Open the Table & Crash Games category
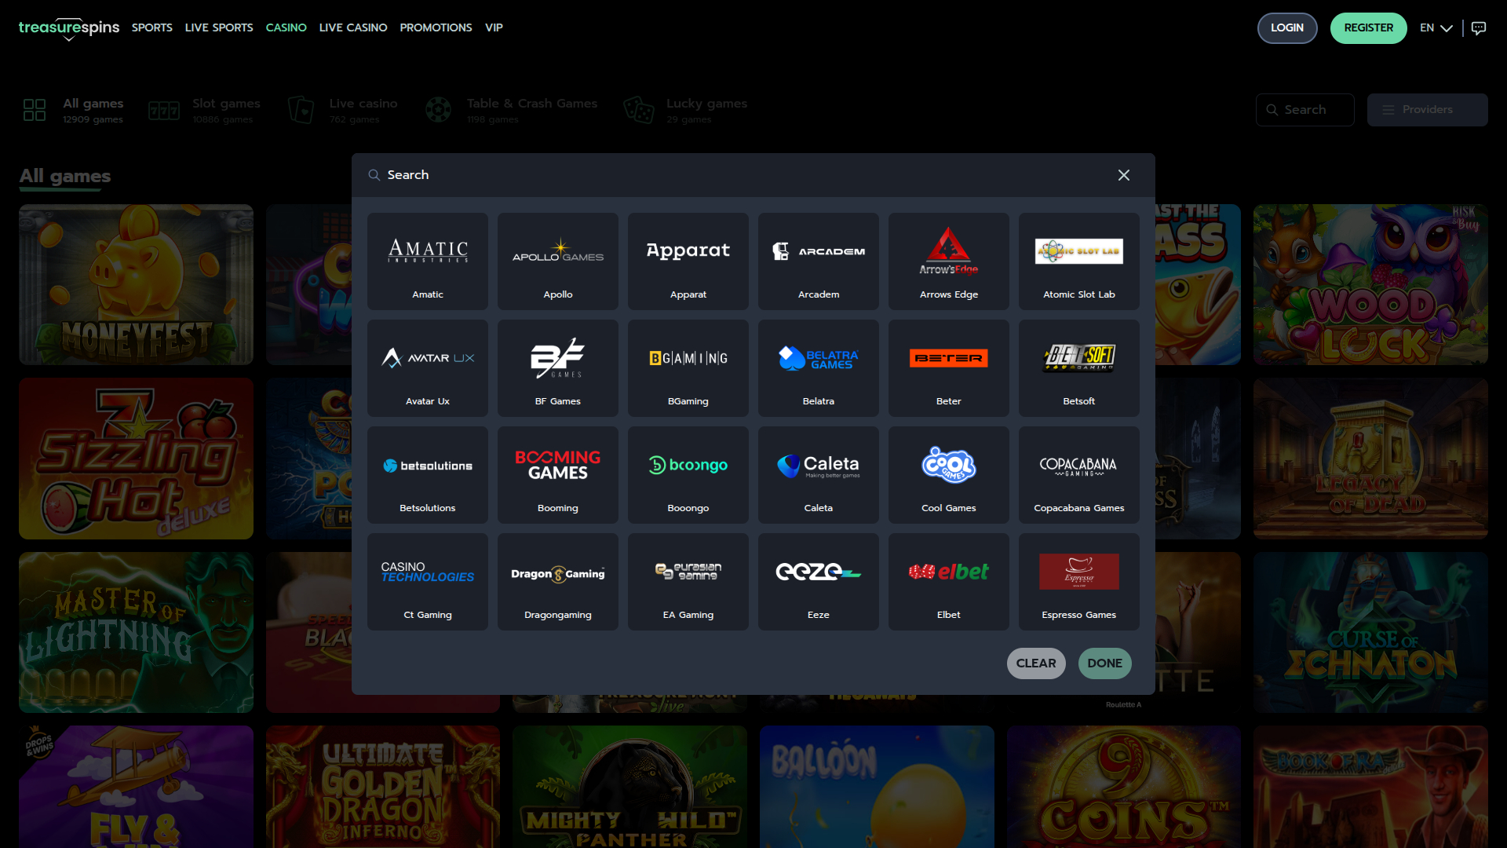The width and height of the screenshot is (1507, 848). [x=531, y=110]
